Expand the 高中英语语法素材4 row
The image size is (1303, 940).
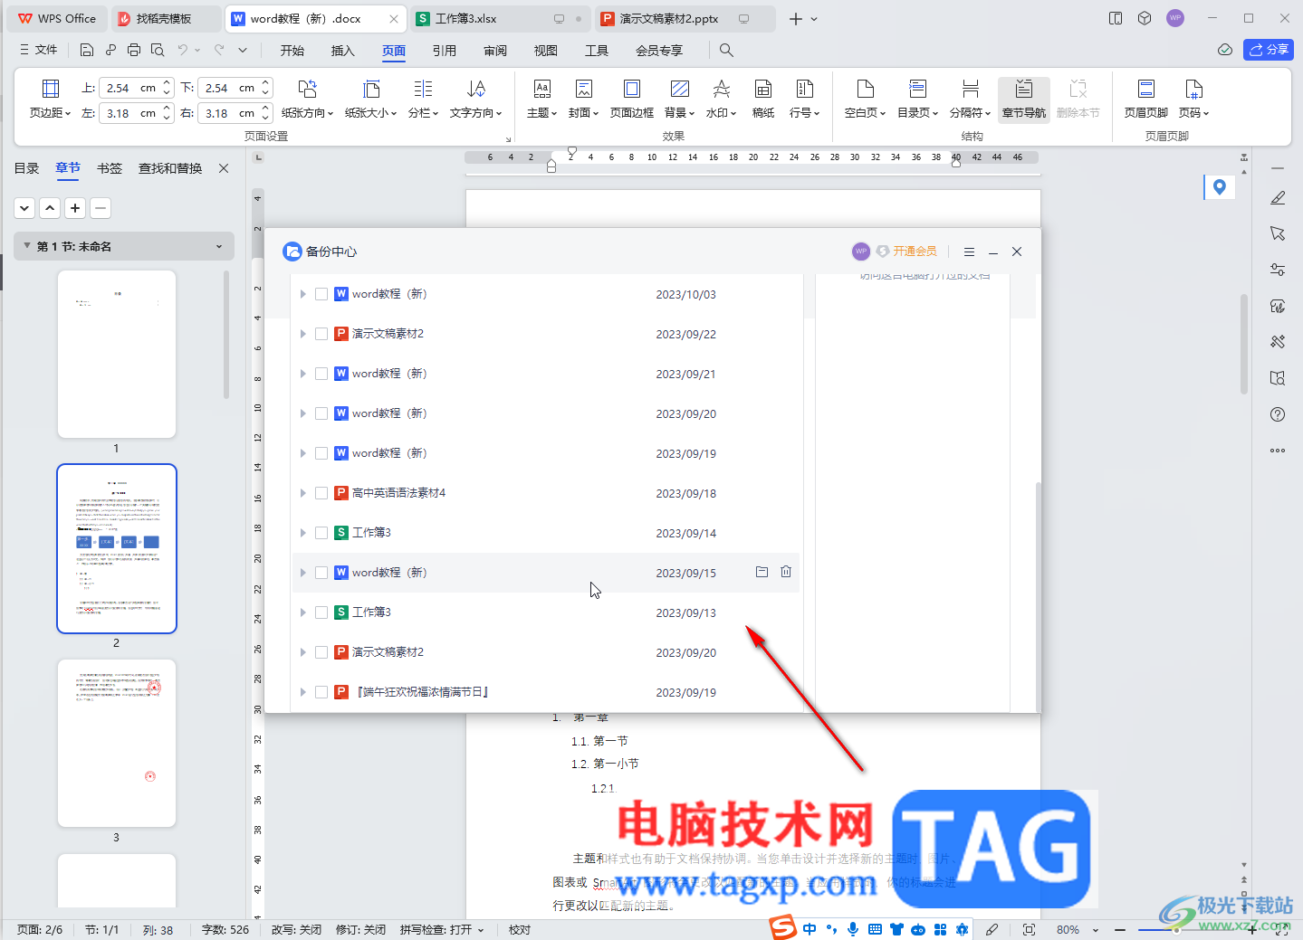[302, 493]
